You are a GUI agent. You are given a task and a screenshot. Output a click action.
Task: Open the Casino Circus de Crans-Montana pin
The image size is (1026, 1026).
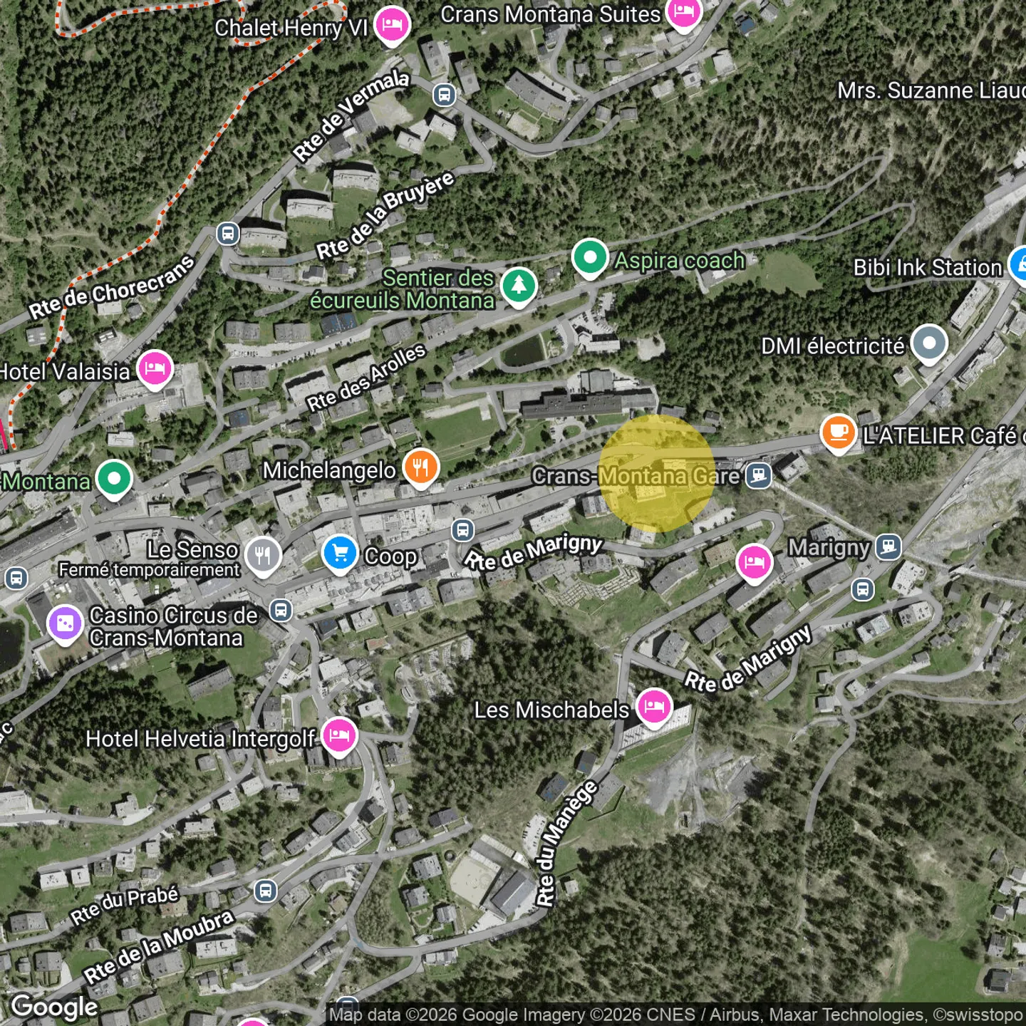point(65,624)
